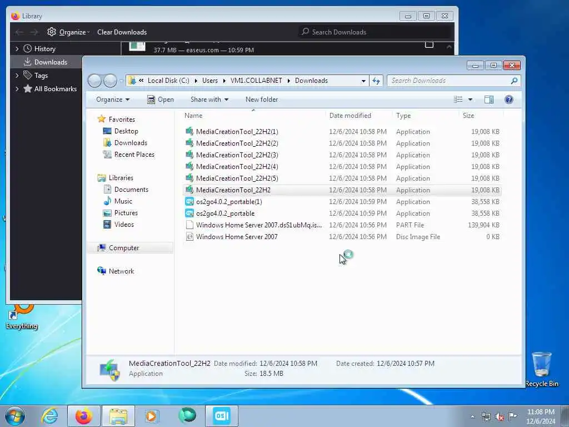This screenshot has height=427, width=569.
Task: Open the Windows Start button
Action: (15, 416)
